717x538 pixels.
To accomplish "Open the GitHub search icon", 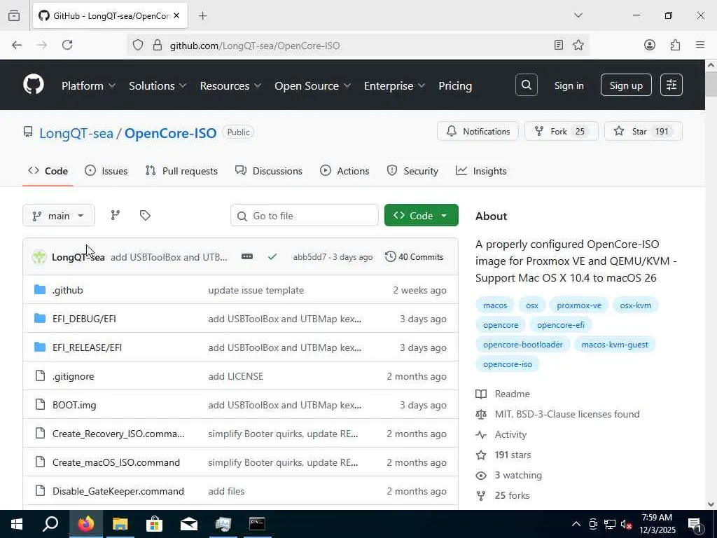I will [x=527, y=85].
